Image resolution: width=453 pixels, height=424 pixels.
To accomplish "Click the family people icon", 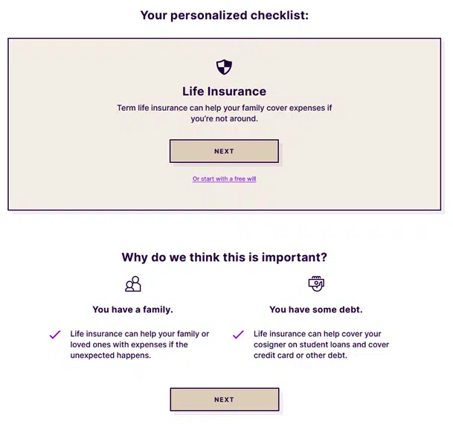I will 133,284.
